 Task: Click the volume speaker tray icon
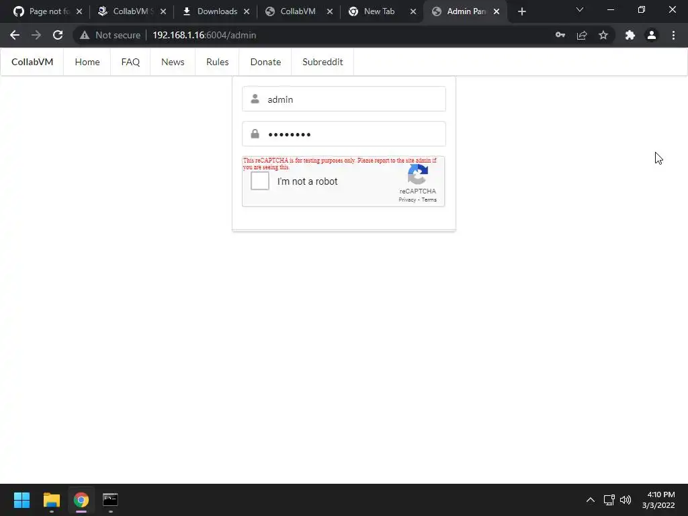pyautogui.click(x=626, y=500)
